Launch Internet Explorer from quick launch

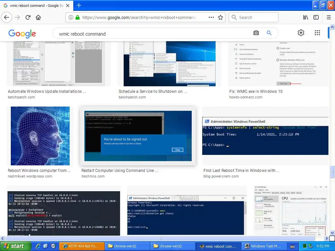click(x=38, y=246)
